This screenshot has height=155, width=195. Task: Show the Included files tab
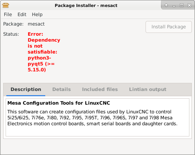click(x=100, y=89)
